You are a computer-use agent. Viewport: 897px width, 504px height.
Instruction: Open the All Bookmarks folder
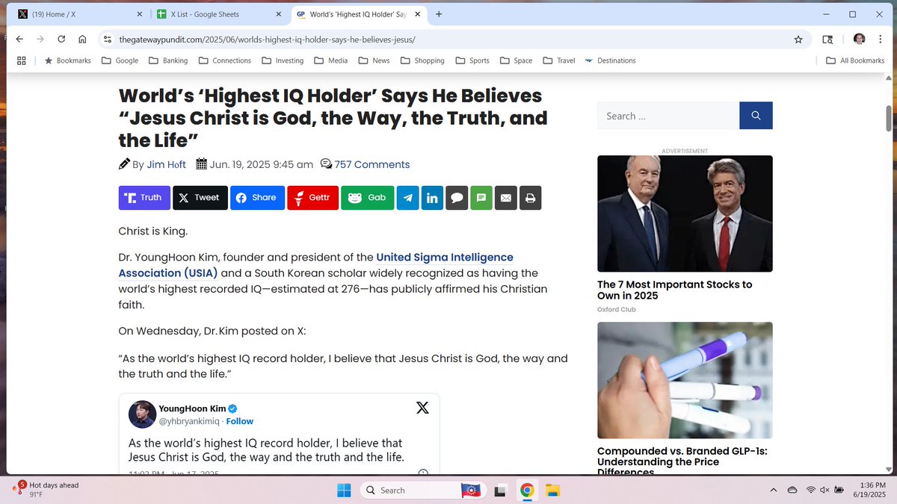click(x=855, y=60)
